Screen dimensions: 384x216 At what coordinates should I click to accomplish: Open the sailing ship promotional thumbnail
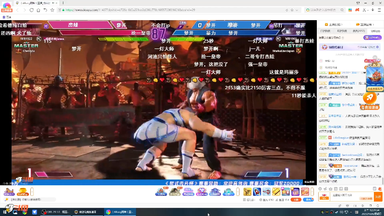click(374, 77)
